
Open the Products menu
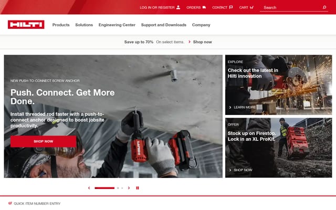[x=61, y=25]
